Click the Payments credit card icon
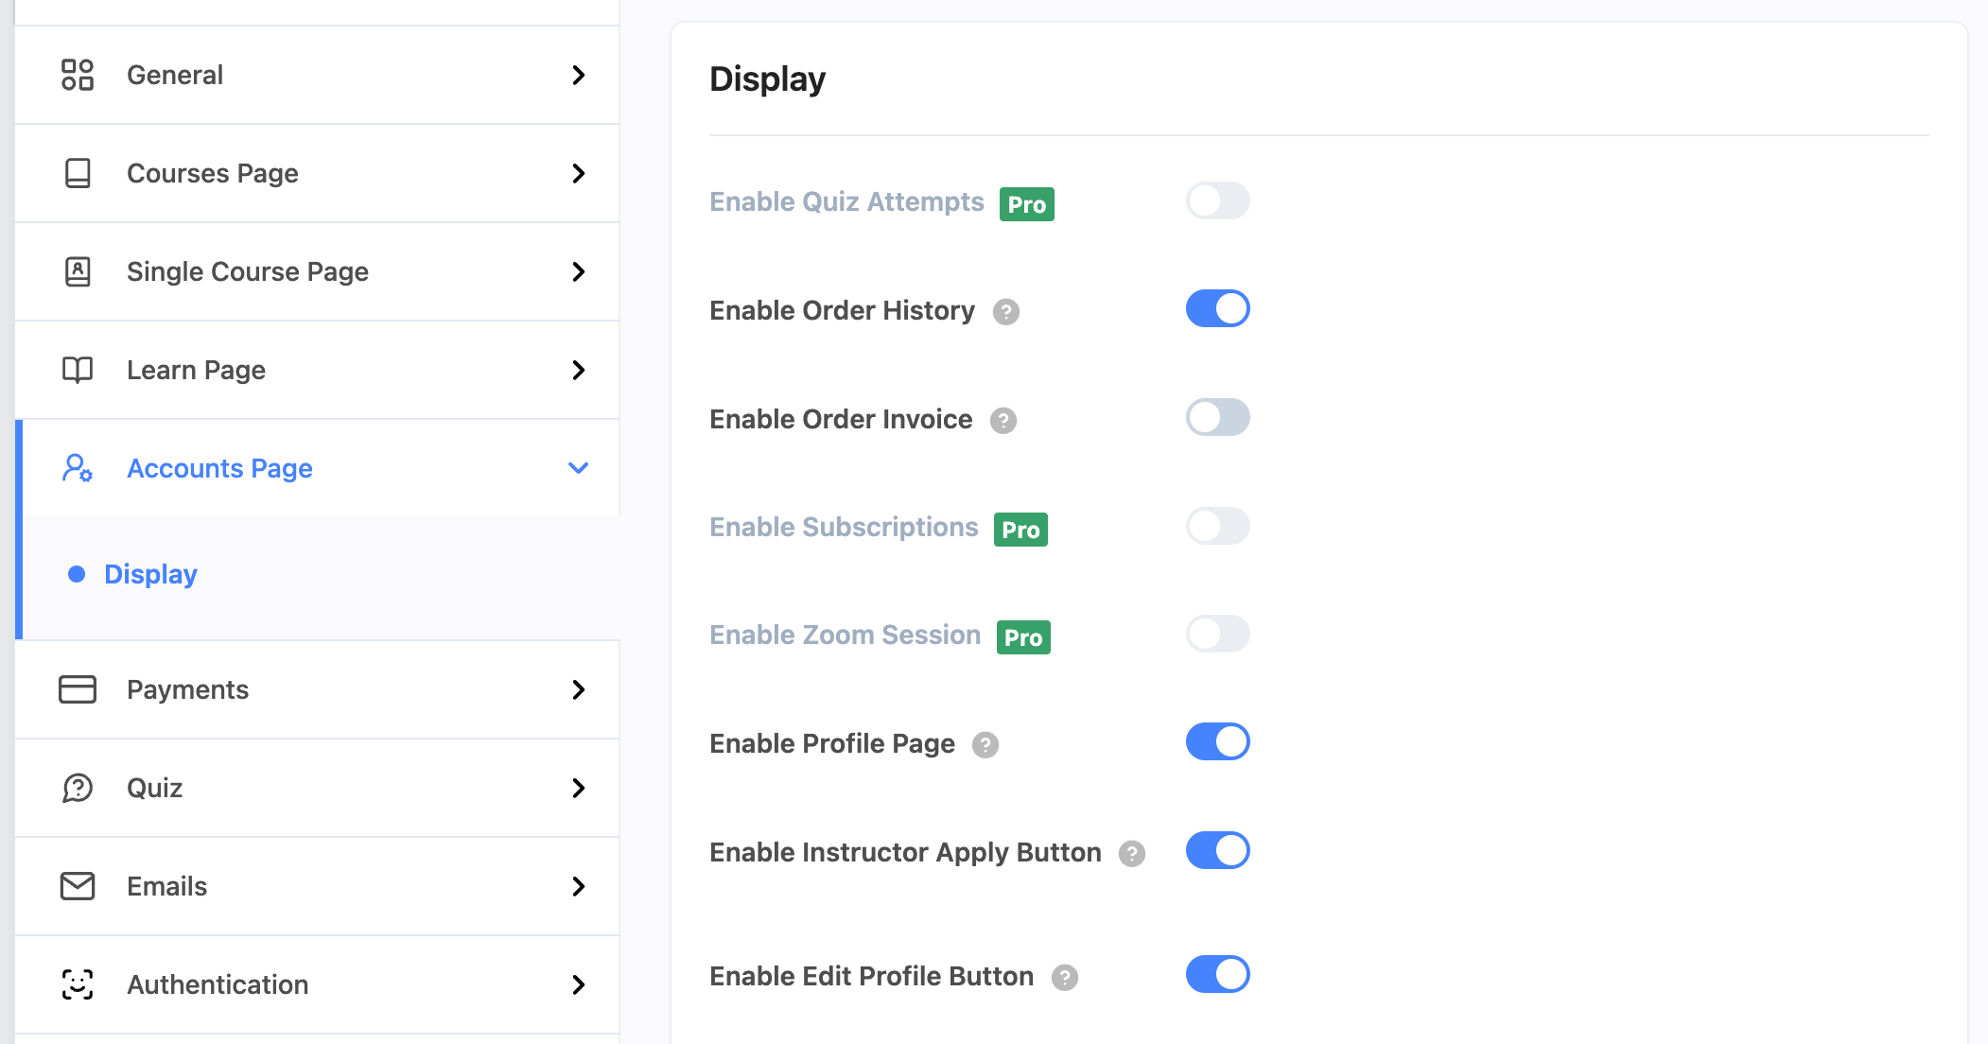The height and width of the screenshot is (1044, 1988). coord(78,689)
